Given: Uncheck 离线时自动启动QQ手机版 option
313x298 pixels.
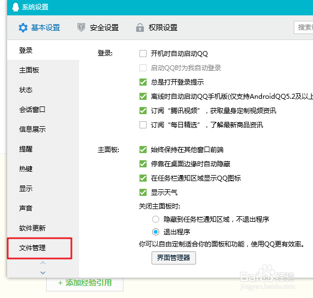Looking at the screenshot, I should coord(143,97).
